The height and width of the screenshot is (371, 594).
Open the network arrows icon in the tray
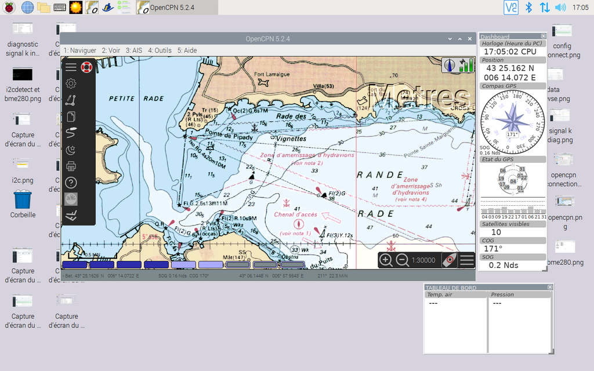pos(545,7)
